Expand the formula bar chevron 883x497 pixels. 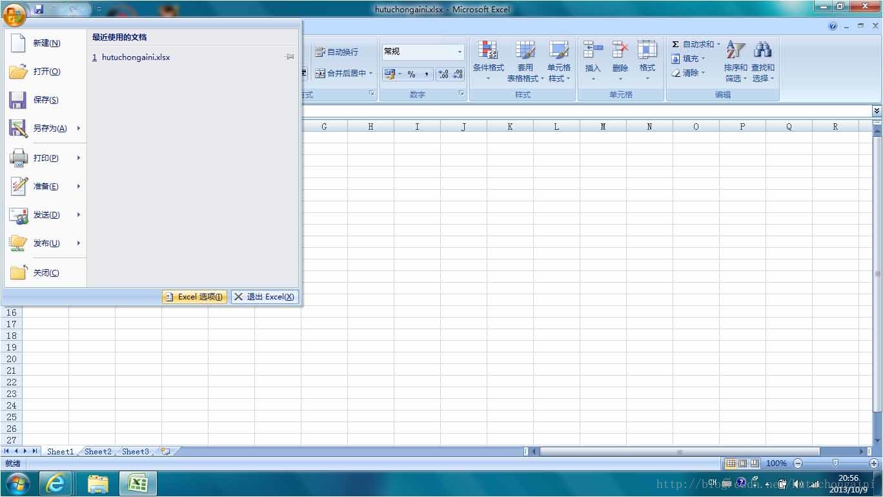point(877,111)
